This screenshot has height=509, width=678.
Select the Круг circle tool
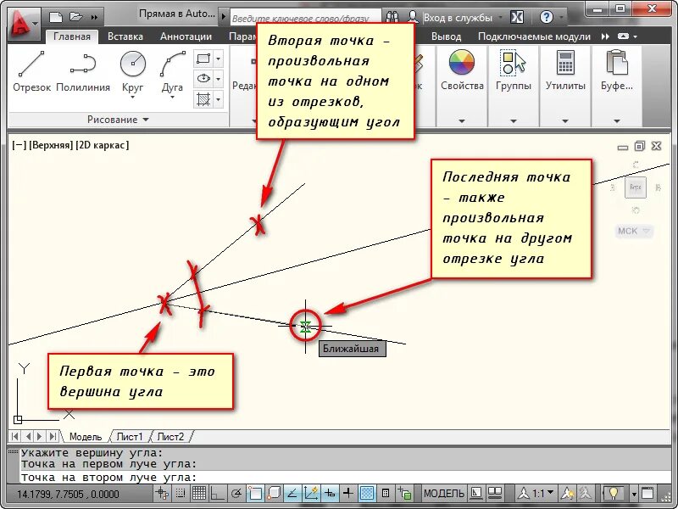click(132, 71)
